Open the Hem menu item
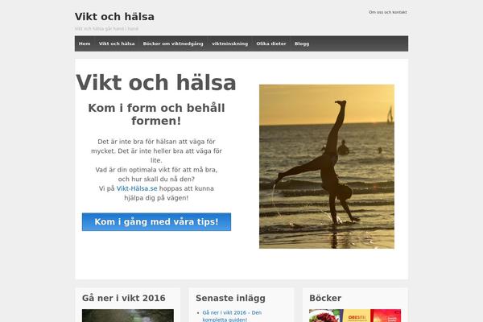 (85, 43)
